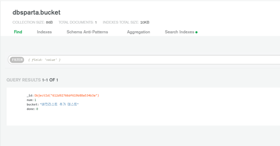Click the bucket field name
This screenshot has height=146, width=280.
pos(32,105)
